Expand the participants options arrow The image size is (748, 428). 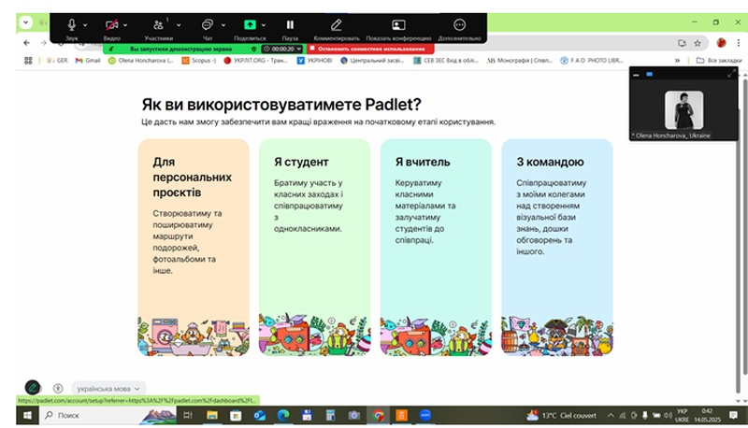tap(179, 25)
